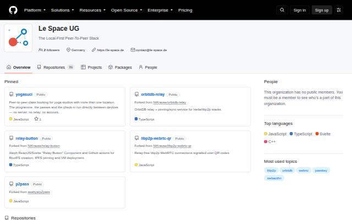Screen dimensions: 352x220
Task: Click the Sign in button
Action: click(x=299, y=10)
